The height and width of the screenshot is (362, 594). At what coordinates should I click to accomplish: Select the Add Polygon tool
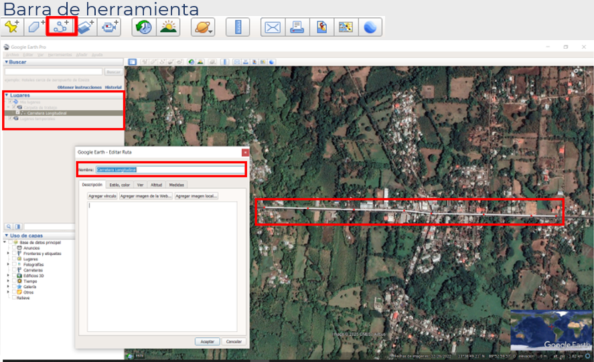coord(35,27)
